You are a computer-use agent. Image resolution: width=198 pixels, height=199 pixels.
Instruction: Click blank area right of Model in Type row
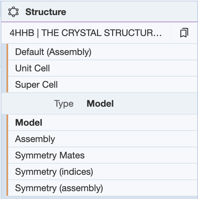point(154,104)
